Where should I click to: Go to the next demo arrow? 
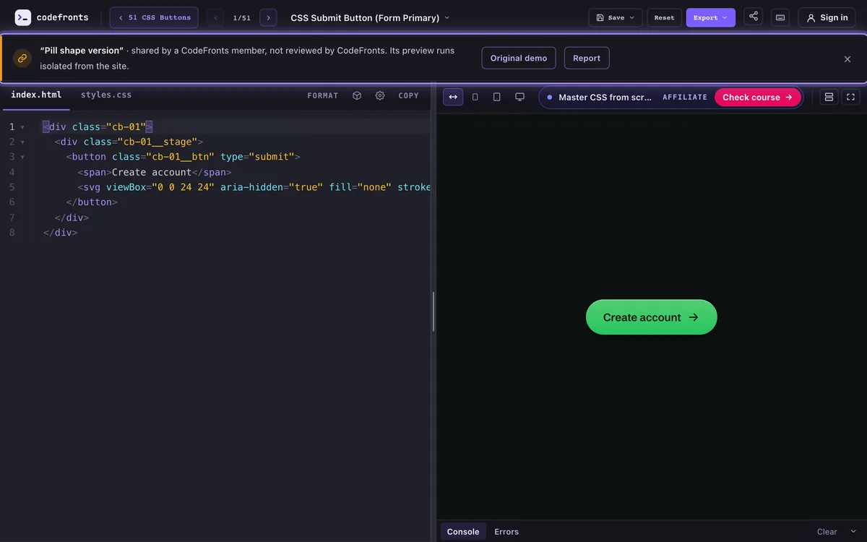[x=268, y=17]
